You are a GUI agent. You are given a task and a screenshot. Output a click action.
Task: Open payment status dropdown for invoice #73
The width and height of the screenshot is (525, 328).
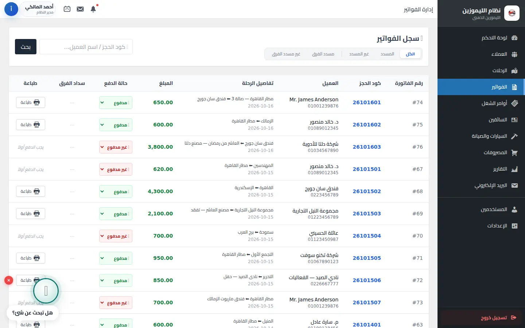116,302
